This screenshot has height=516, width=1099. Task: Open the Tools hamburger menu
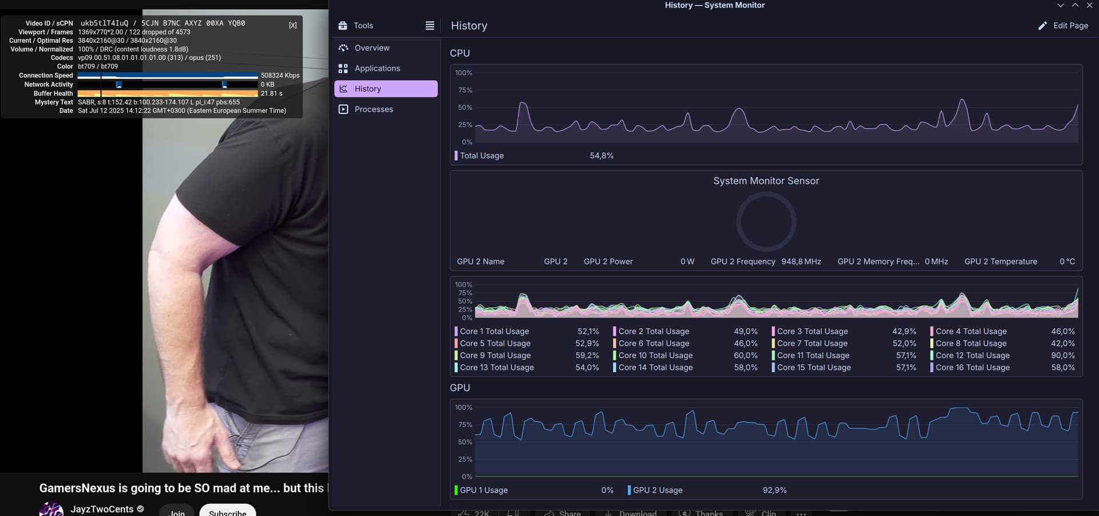[430, 26]
